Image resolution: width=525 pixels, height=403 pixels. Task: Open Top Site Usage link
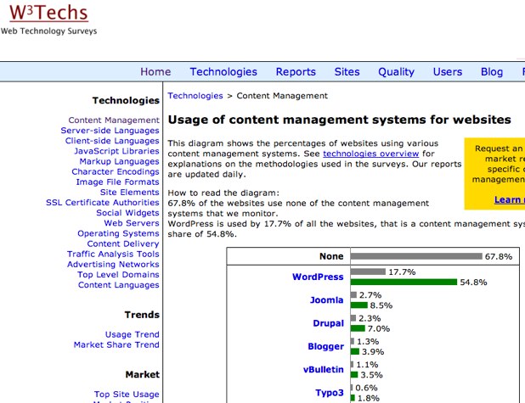[x=127, y=395]
